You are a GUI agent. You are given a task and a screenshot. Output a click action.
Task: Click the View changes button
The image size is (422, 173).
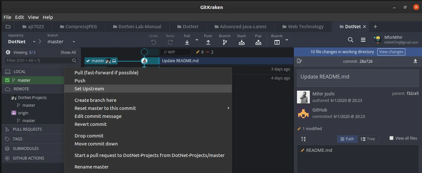[391, 52]
